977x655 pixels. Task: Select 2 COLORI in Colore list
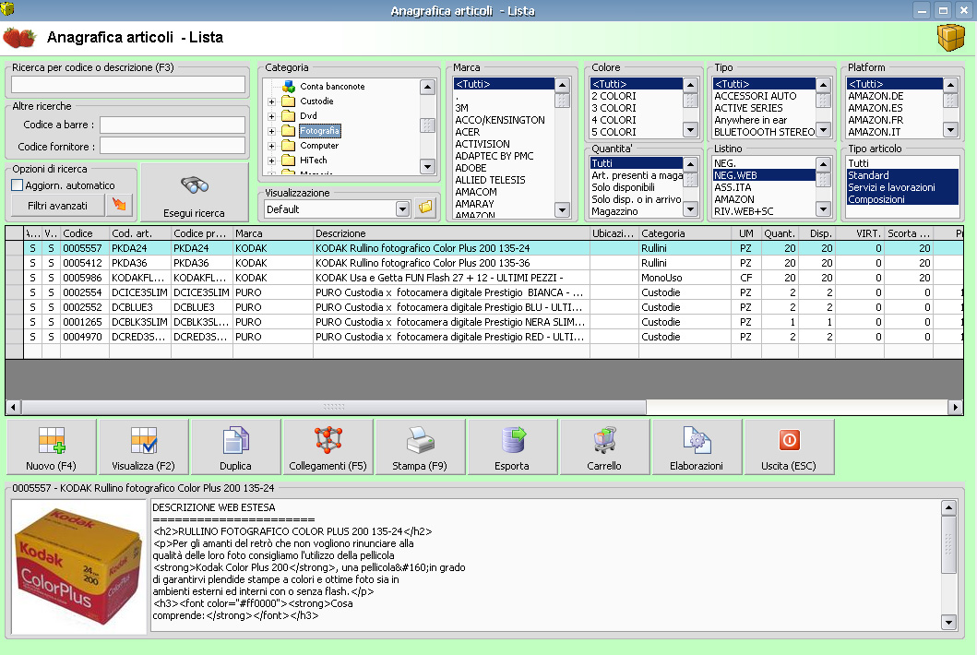pos(636,96)
